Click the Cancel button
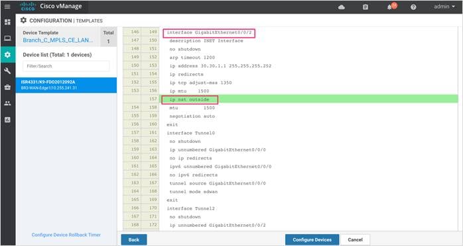This screenshot has height=246, width=463. pos(355,239)
